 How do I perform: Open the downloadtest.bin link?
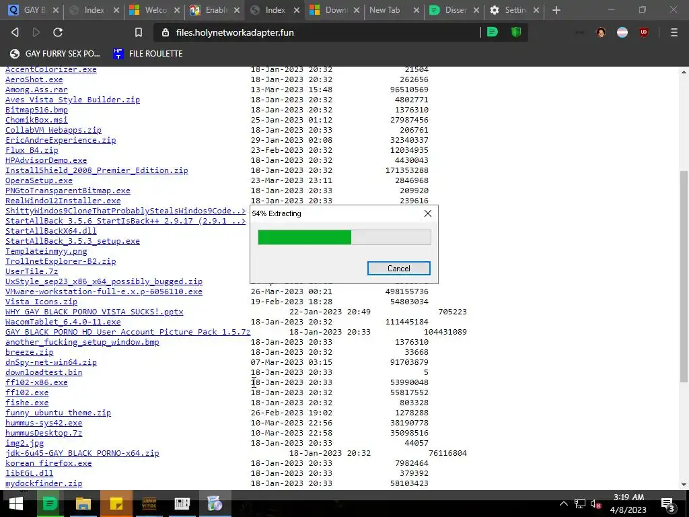click(x=44, y=373)
